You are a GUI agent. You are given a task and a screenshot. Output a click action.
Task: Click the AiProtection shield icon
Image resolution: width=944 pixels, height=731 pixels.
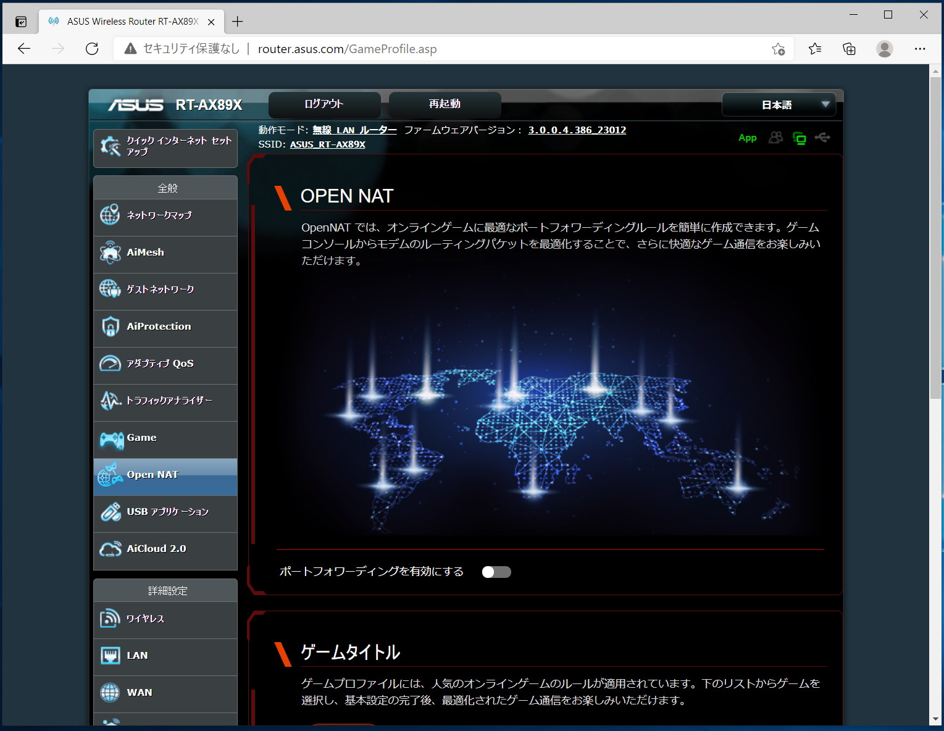(x=110, y=326)
